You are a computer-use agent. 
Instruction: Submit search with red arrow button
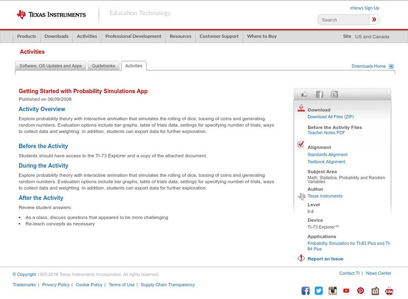[x=374, y=20]
